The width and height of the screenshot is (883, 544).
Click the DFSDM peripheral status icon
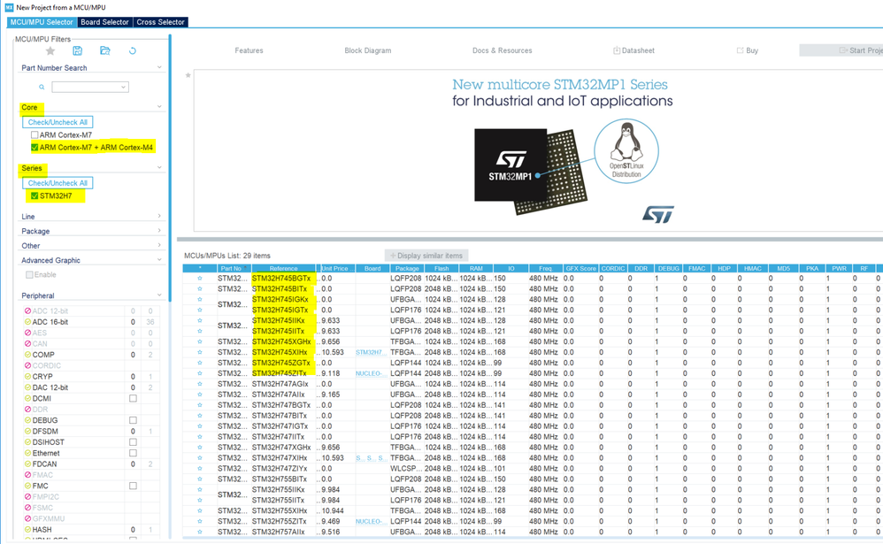point(27,432)
